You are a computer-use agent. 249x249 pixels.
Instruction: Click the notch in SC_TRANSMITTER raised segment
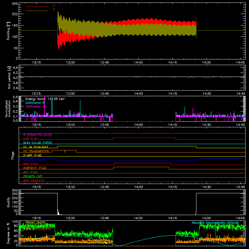pos(65,151)
